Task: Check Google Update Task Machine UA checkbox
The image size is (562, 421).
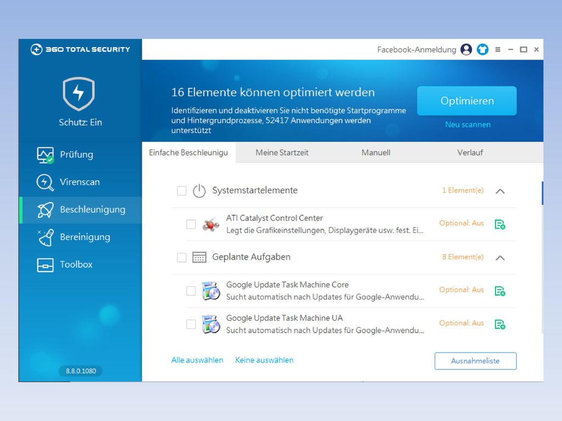Action: tap(191, 324)
